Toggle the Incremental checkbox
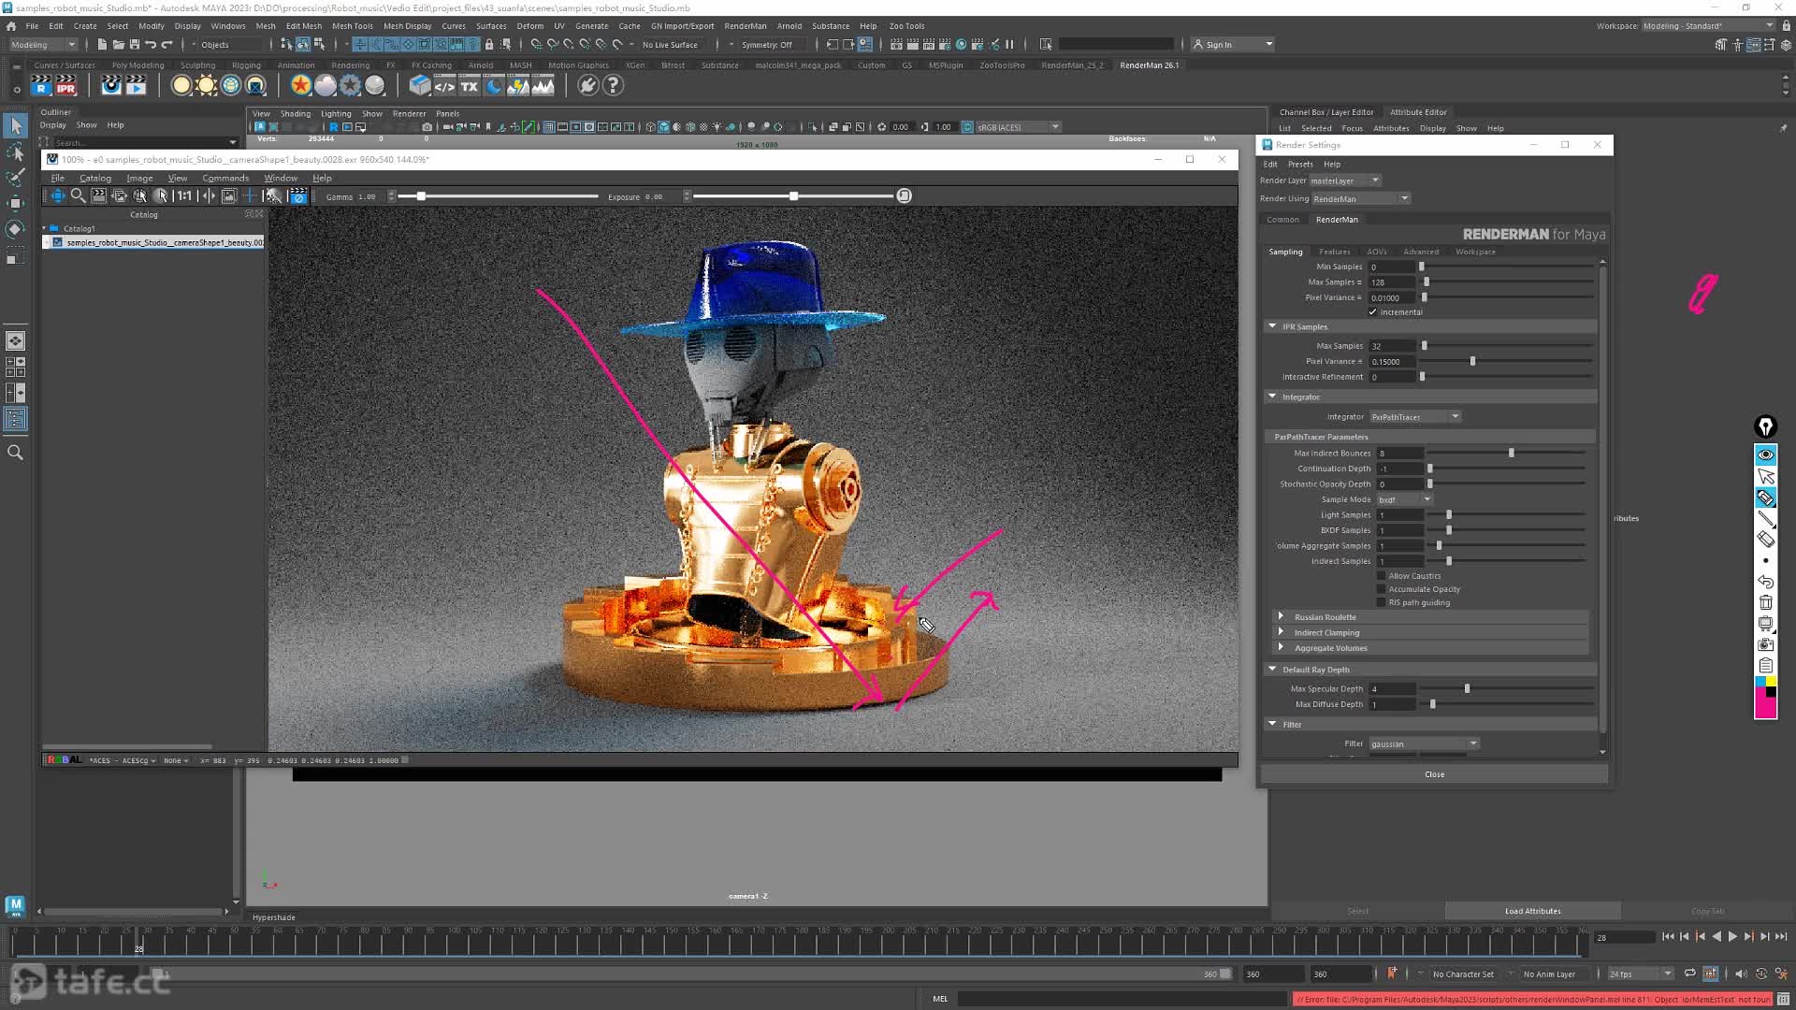 1372,312
